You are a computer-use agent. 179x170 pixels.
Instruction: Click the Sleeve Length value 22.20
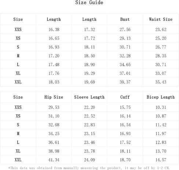89,107
